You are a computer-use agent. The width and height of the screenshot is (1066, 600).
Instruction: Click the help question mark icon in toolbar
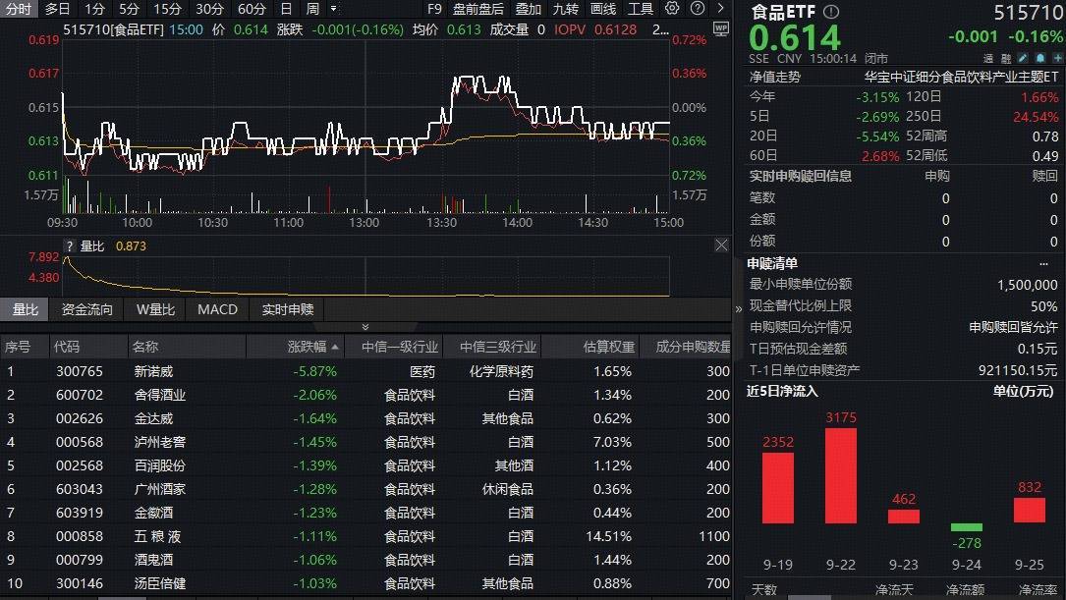[697, 9]
